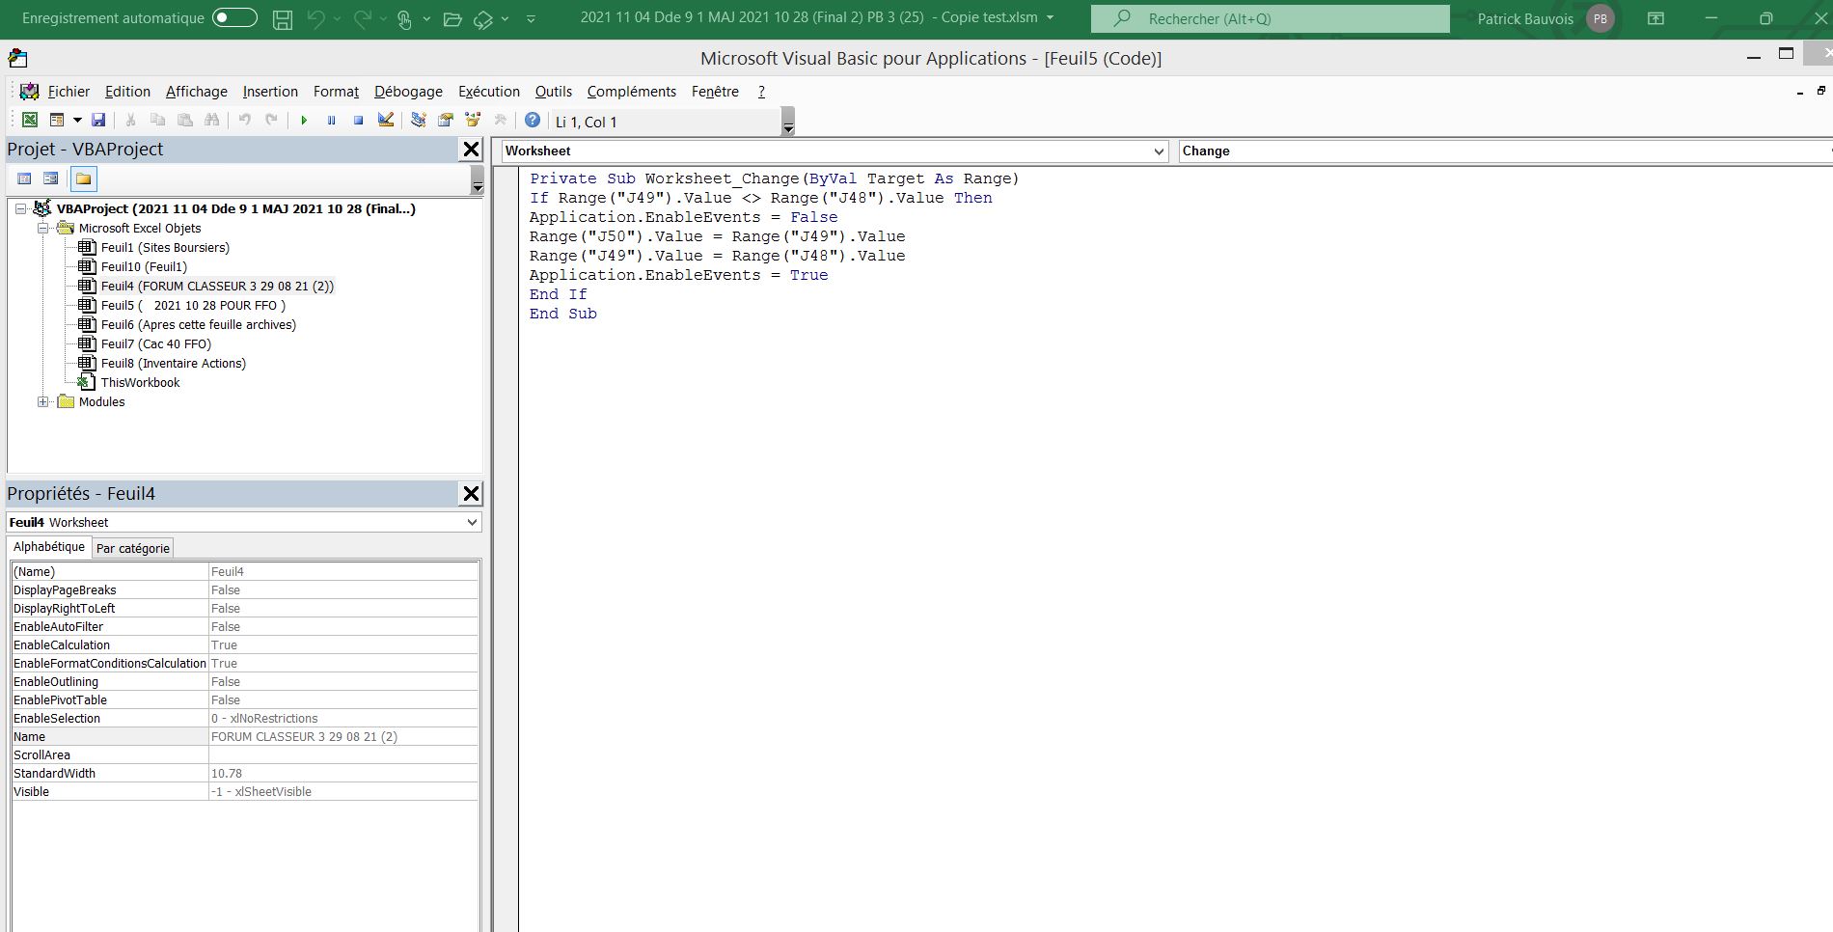
Task: Toggle Design mode icon in toolbar
Action: pyautogui.click(x=386, y=121)
